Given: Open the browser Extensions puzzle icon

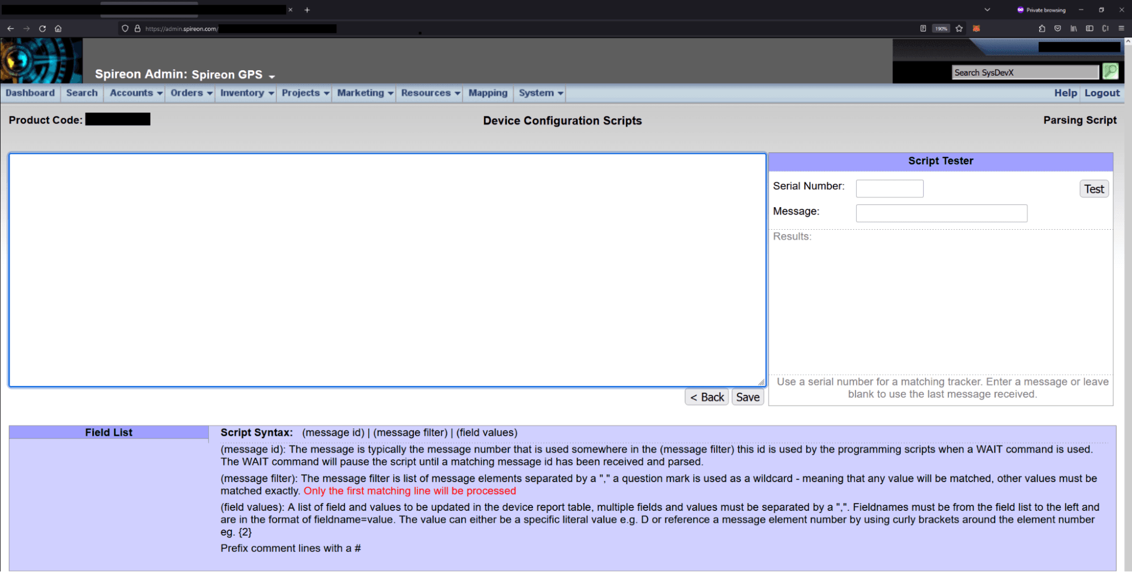Looking at the screenshot, I should coord(1042,28).
